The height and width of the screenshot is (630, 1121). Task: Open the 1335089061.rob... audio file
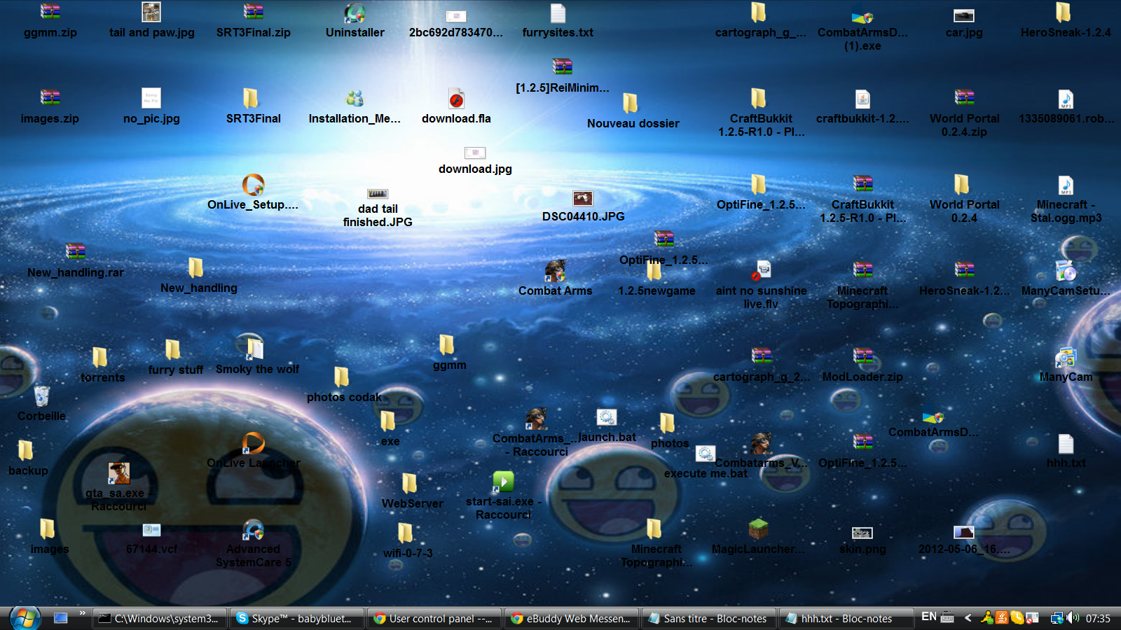tap(1066, 99)
